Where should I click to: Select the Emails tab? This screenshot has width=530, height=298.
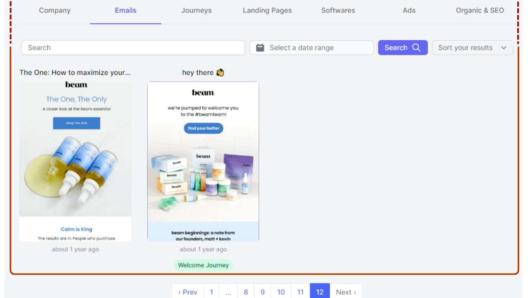coord(125,11)
